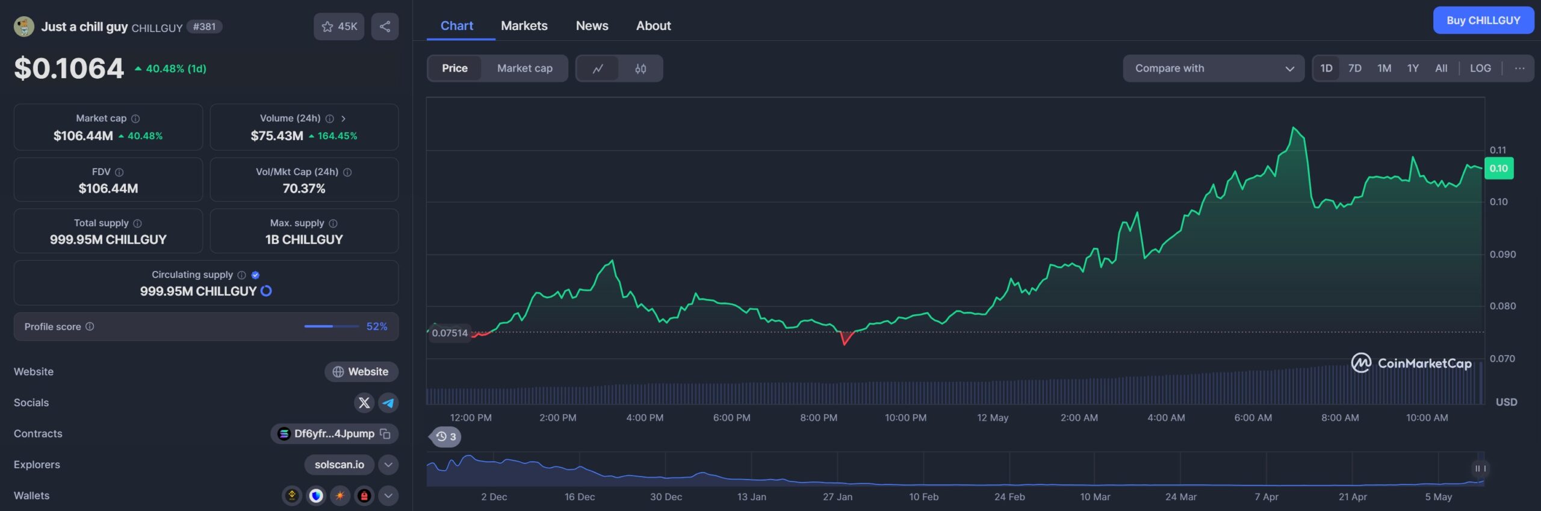The width and height of the screenshot is (1541, 511).
Task: Open Profile score info icon
Action: (90, 326)
